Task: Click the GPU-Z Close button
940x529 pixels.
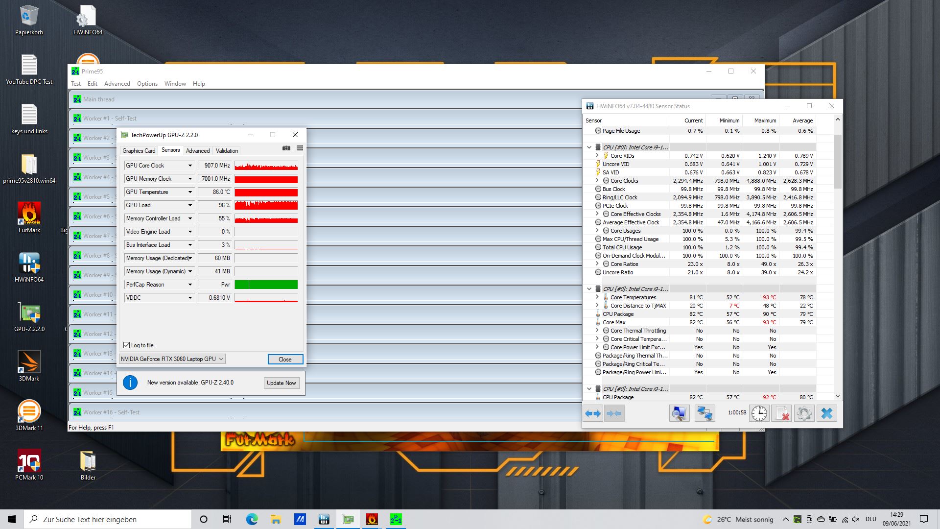Action: pos(285,360)
